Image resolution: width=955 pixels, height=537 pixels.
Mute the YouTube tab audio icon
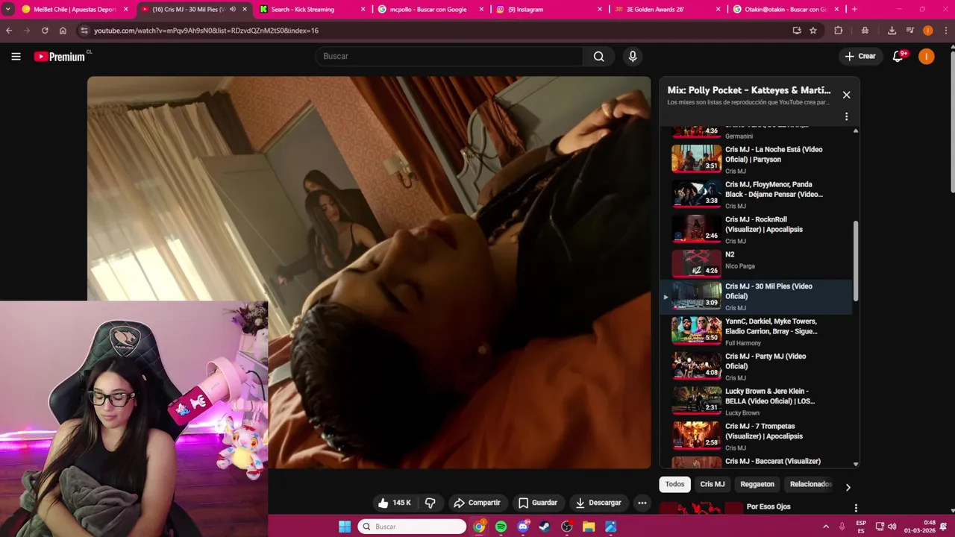click(x=232, y=9)
